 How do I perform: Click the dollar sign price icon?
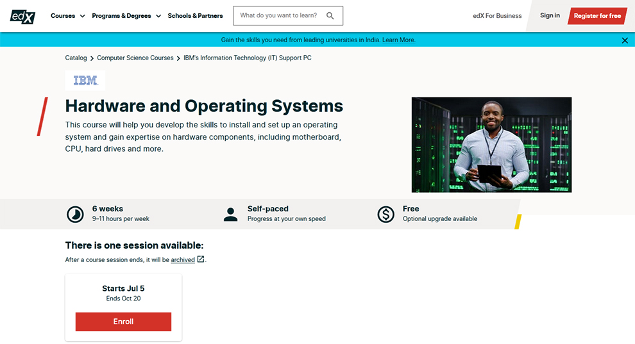click(x=385, y=214)
